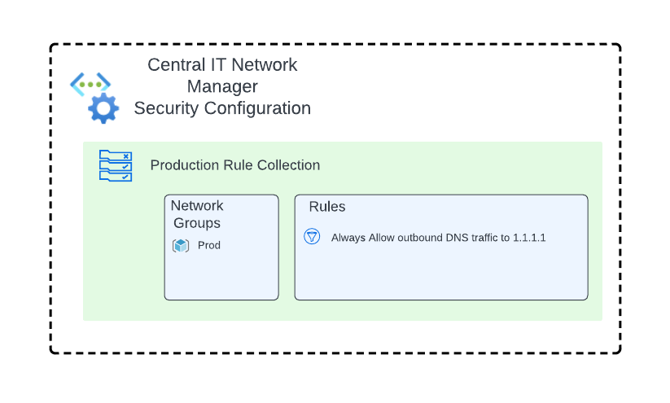Click the 'Prod' network group label
The width and height of the screenshot is (670, 403).
209,245
